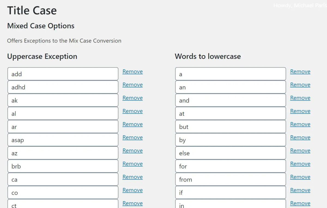
Task: Remove the 'brb' uppercase exception
Action: click(x=132, y=164)
